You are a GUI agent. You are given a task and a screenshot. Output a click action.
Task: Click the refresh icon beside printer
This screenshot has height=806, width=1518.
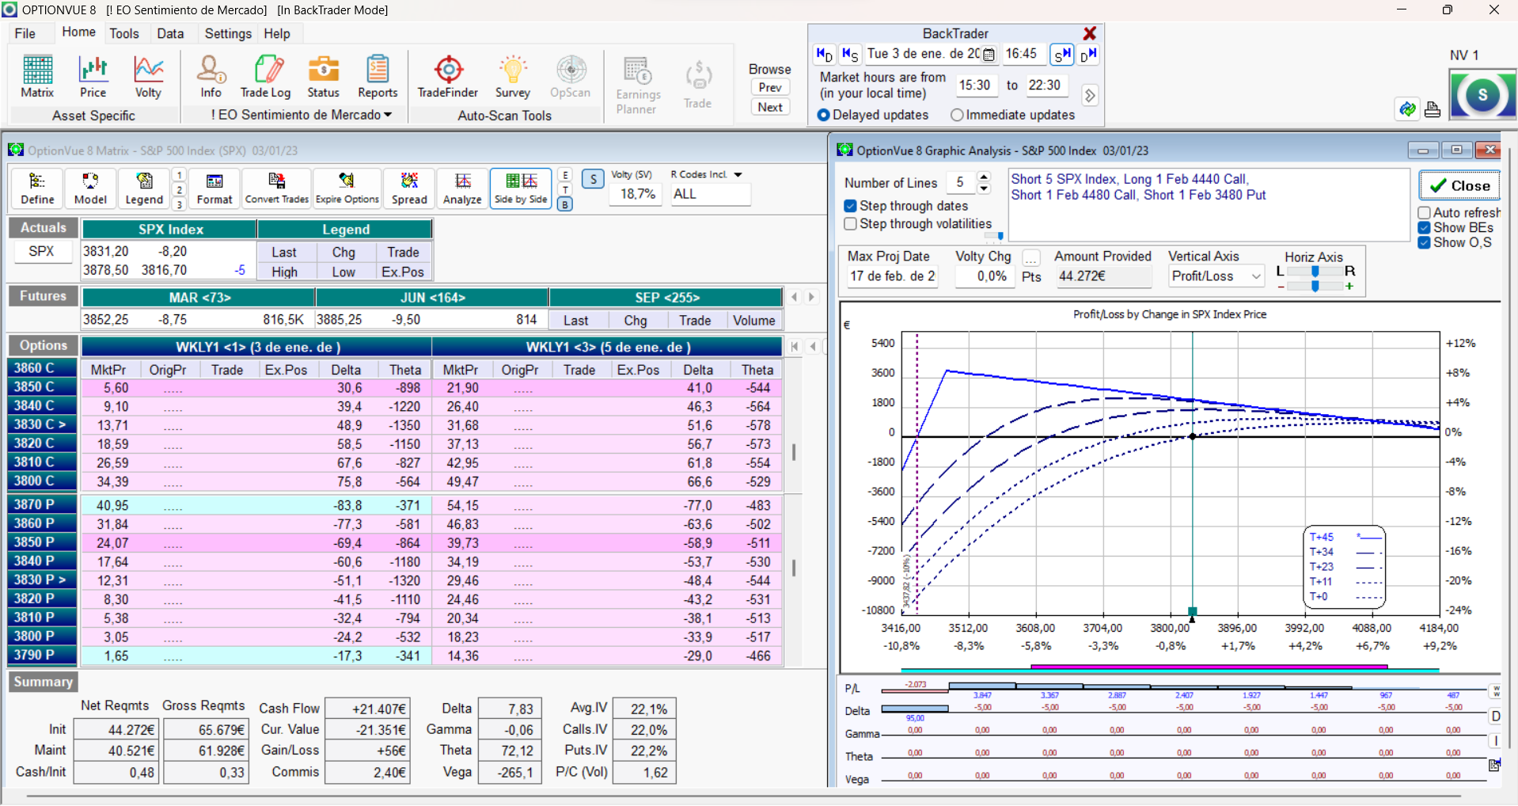[x=1407, y=109]
